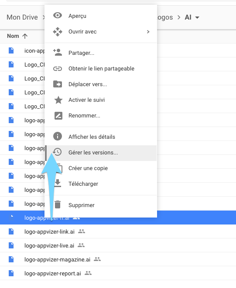236x288 pixels.
Task: Choose Télécharger from the menu
Action: 101,184
